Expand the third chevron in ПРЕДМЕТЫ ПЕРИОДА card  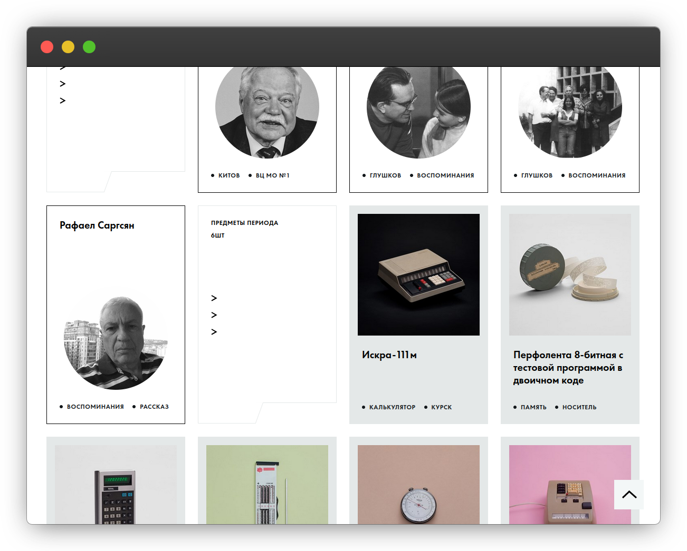(x=214, y=331)
